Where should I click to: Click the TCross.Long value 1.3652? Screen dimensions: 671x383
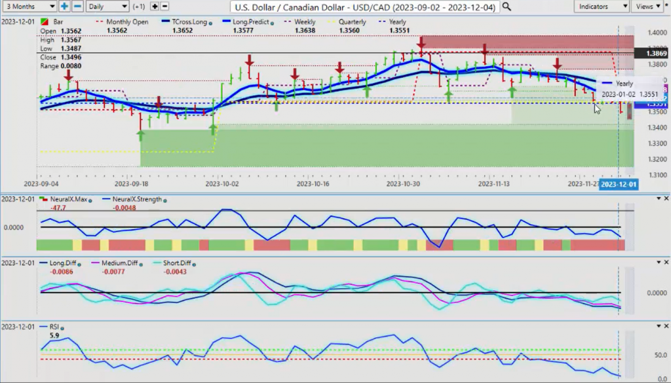click(x=182, y=30)
